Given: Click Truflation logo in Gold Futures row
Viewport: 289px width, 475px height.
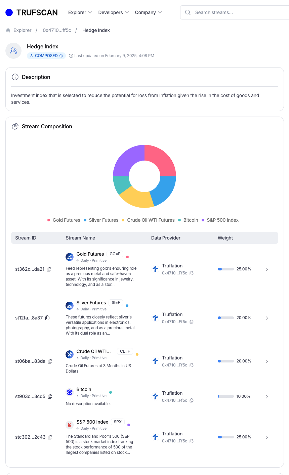Looking at the screenshot, I should tap(155, 269).
